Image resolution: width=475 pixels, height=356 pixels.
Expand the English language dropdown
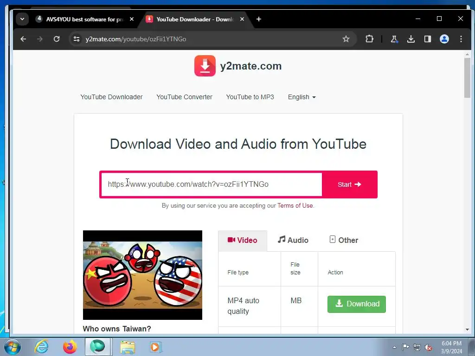(302, 97)
